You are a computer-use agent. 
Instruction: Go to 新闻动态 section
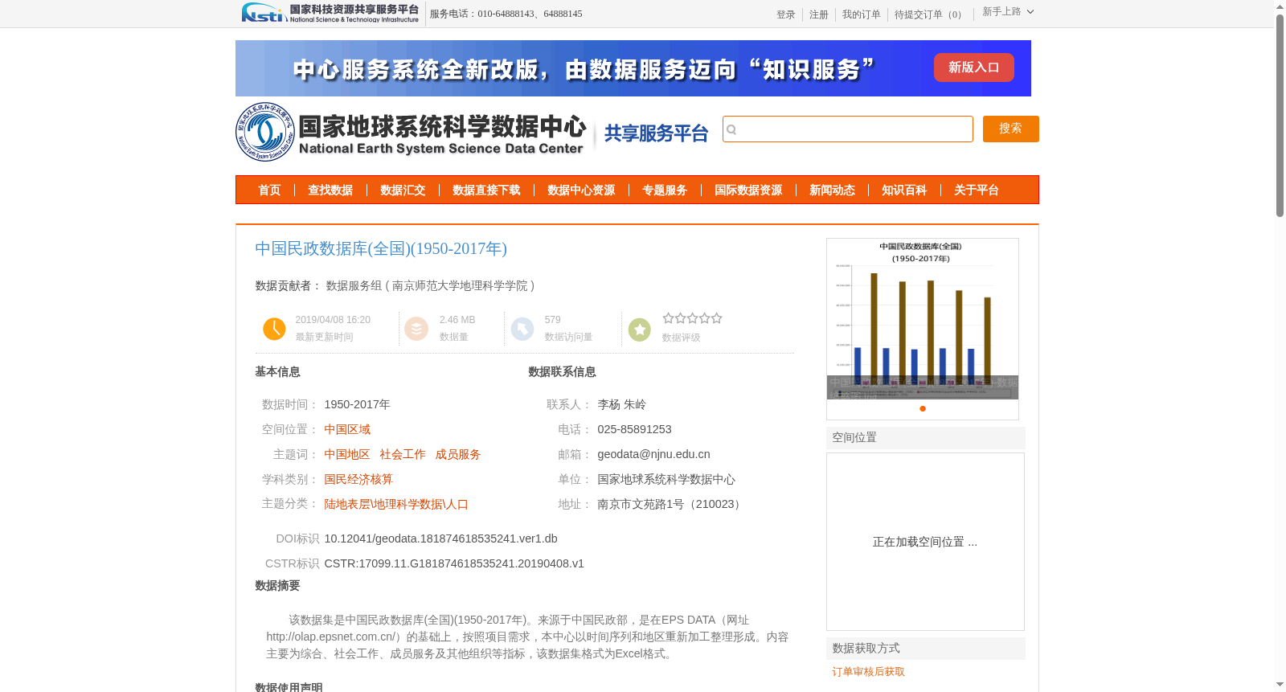tap(832, 190)
